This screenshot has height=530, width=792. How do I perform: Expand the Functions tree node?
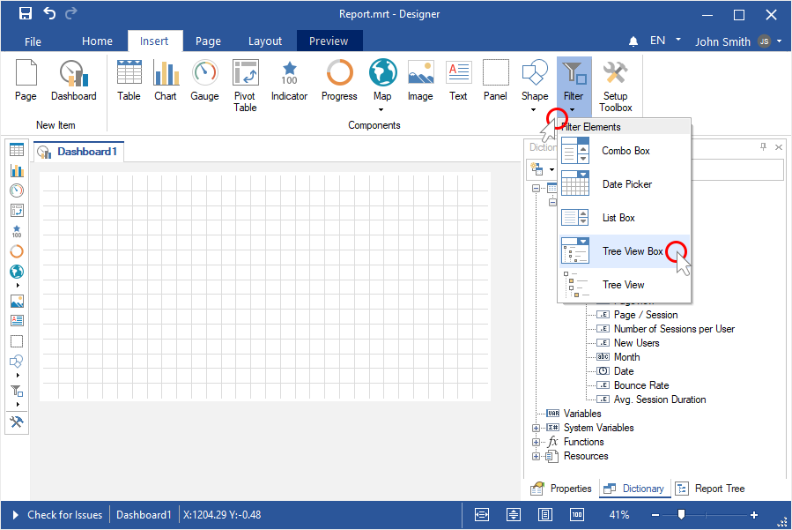click(x=536, y=442)
